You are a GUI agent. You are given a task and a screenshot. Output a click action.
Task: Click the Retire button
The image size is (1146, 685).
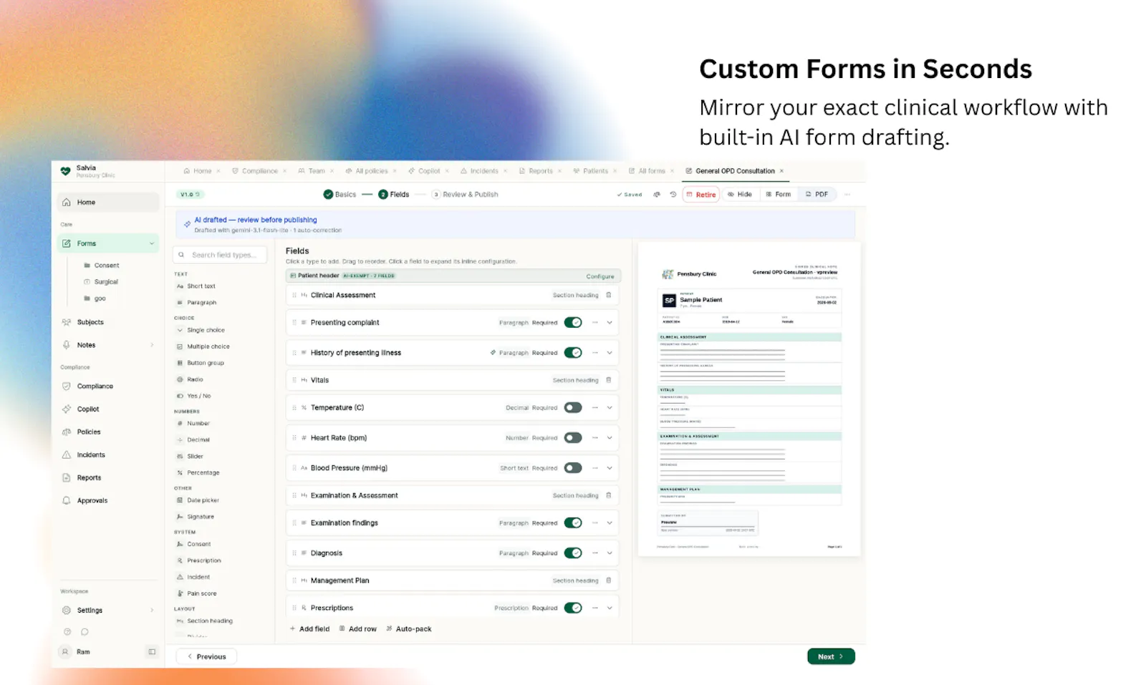pos(701,195)
